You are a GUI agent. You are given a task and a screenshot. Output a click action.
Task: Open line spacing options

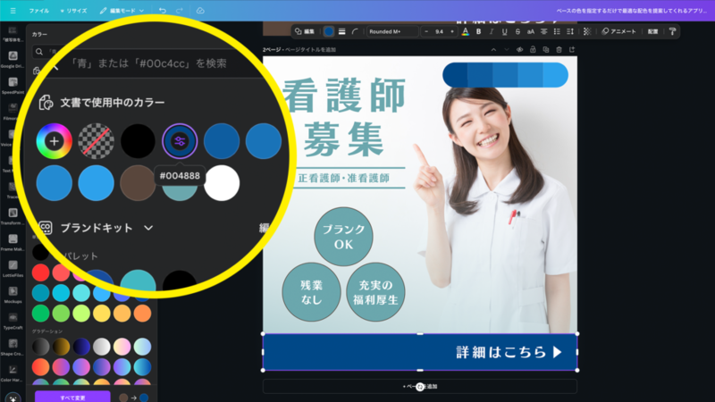tap(570, 31)
